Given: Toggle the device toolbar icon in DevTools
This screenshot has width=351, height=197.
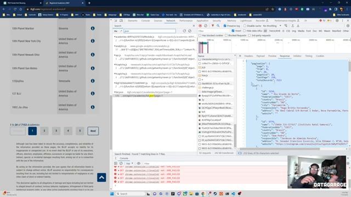Looking at the screenshot, I should pos(121,21).
